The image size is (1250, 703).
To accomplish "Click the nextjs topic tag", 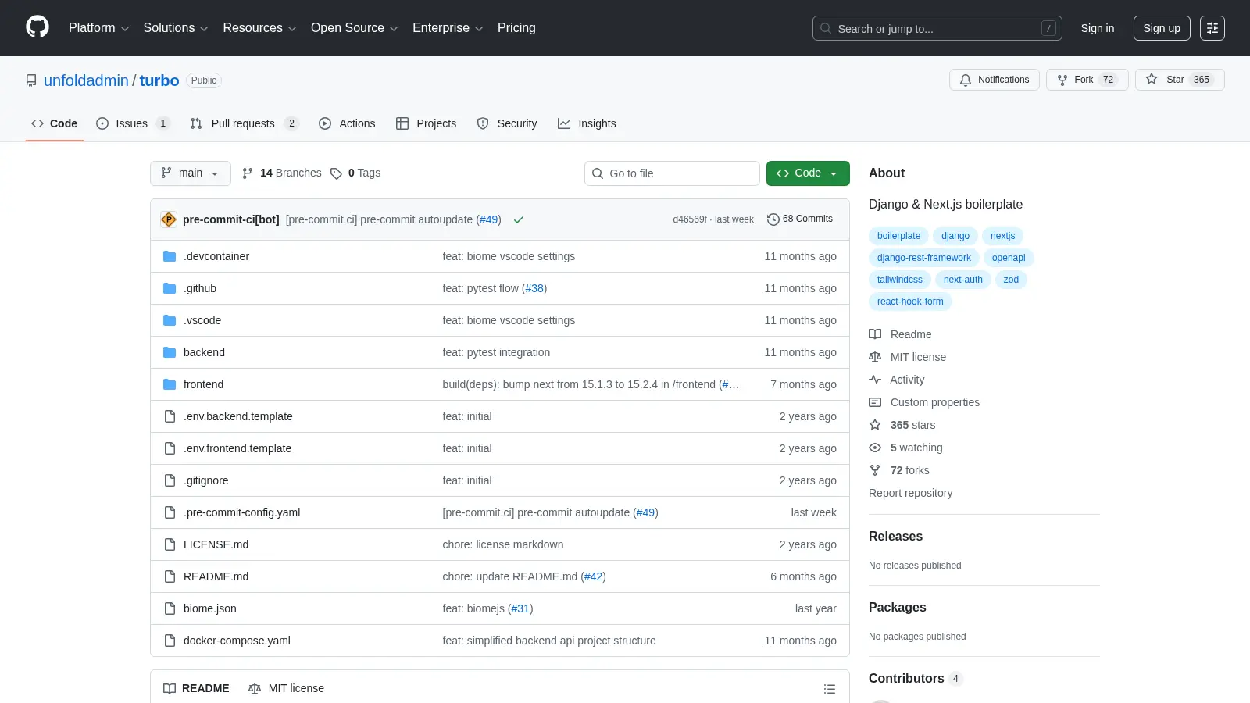I will point(1003,236).
